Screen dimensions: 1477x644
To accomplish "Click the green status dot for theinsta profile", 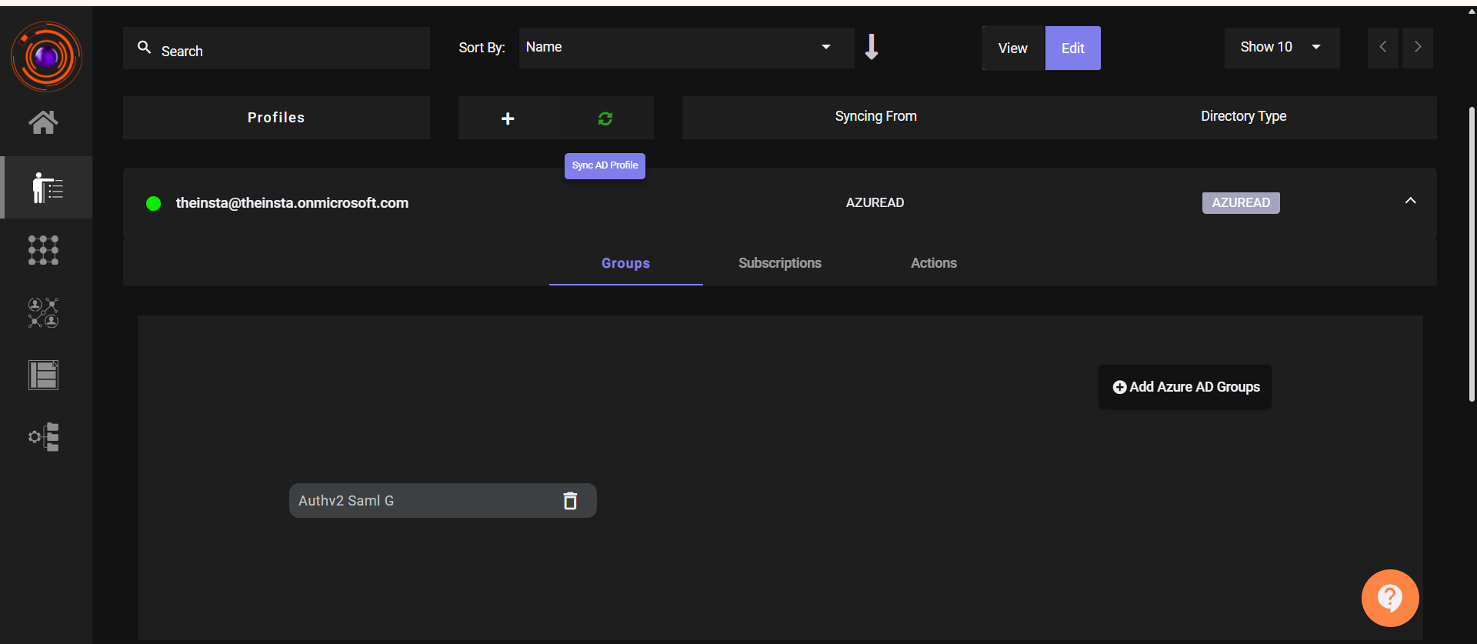I will coord(154,203).
